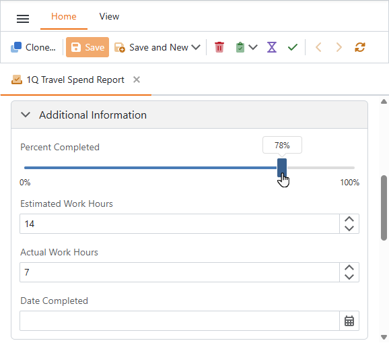Click the scrollbar up arrow
Image resolution: width=389 pixels, height=343 pixels.
[x=384, y=101]
